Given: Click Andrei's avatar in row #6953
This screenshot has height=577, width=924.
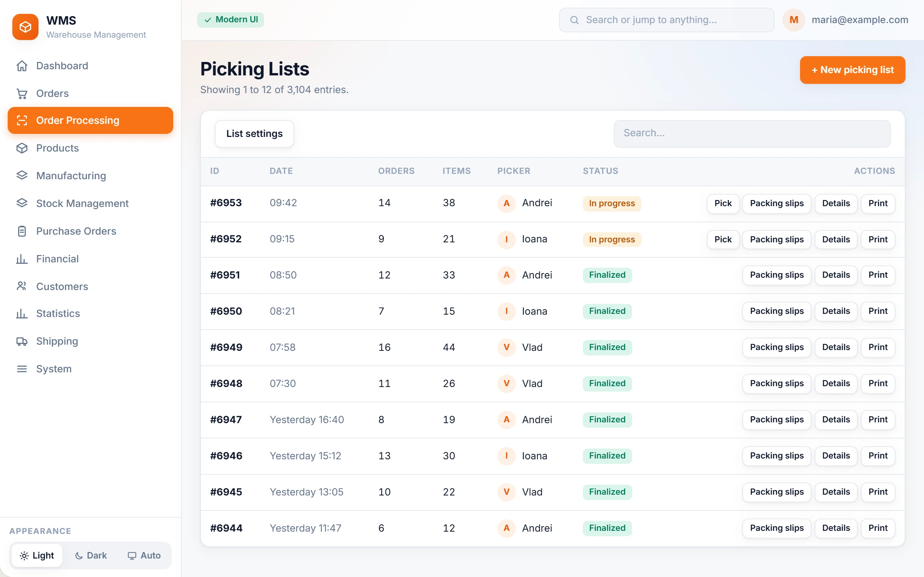Looking at the screenshot, I should [506, 203].
